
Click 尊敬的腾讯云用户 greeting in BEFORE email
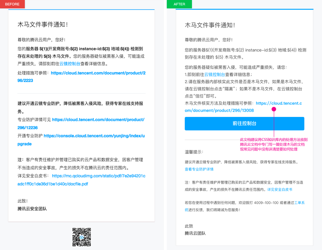click(41, 40)
